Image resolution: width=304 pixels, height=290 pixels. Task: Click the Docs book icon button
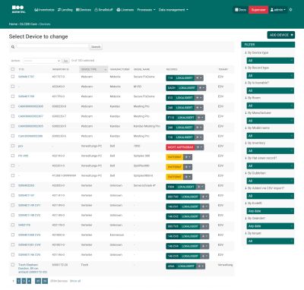click(x=240, y=10)
